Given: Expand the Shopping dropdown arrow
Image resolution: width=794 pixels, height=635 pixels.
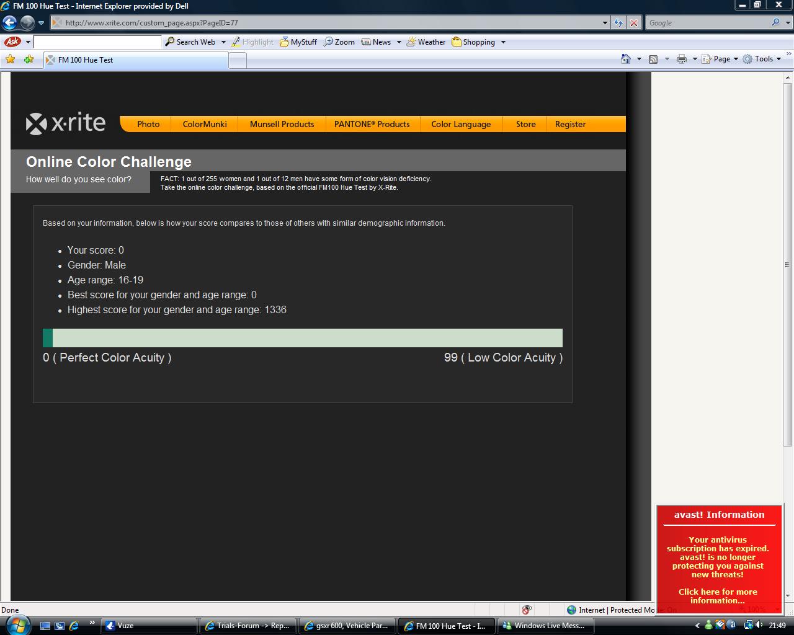Looking at the screenshot, I should point(503,42).
